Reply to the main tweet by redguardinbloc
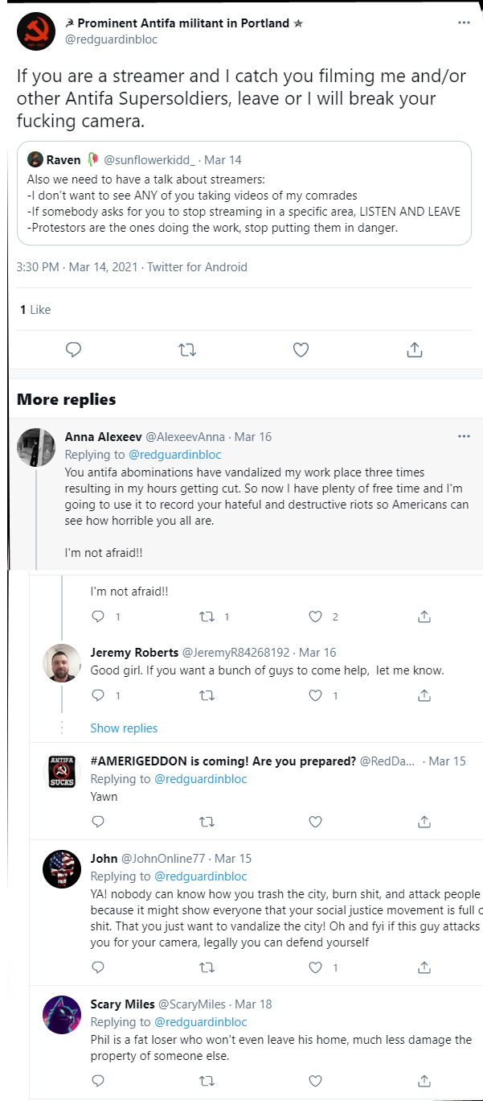This screenshot has width=483, height=1101. click(73, 350)
